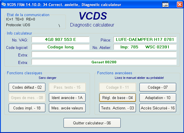Click the 'Etat de la communication' group title
This screenshot has height=133, width=184.
pos(28,15)
